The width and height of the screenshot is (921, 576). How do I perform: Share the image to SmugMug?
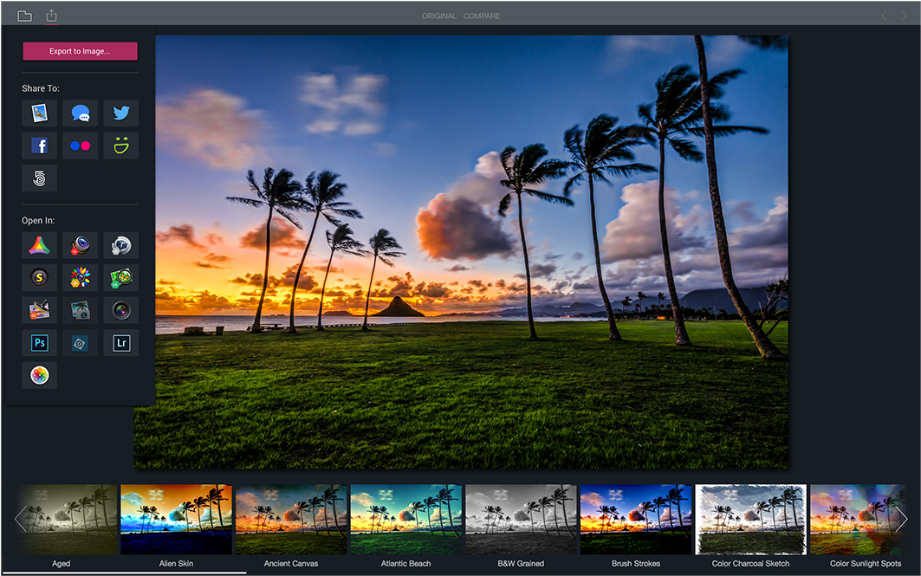tap(120, 145)
